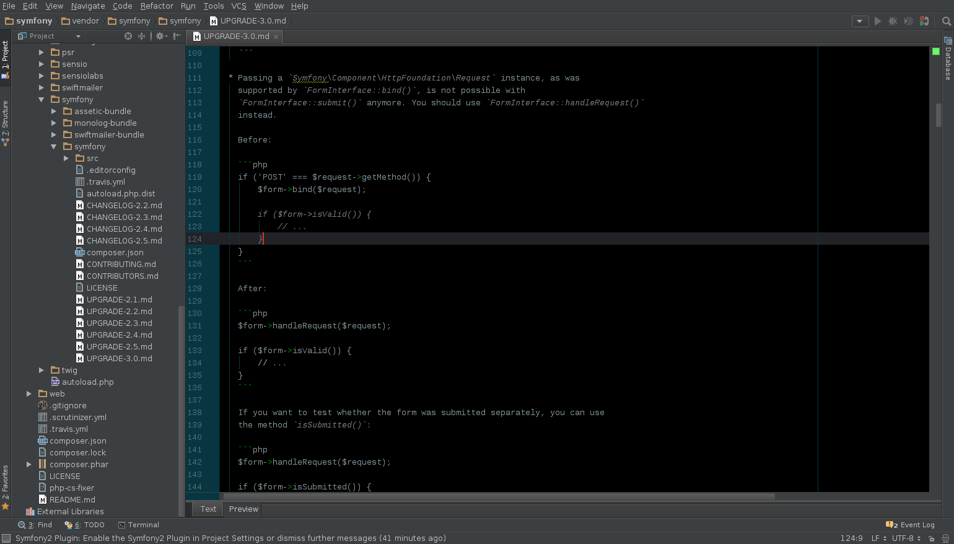Viewport: 954px width, 544px height.
Task: Change LF line separator
Action: click(879, 538)
